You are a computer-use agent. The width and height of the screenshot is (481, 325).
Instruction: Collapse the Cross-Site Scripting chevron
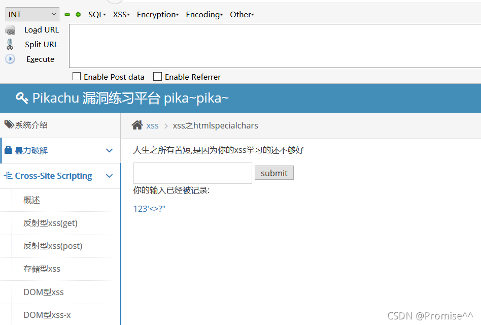(109, 176)
